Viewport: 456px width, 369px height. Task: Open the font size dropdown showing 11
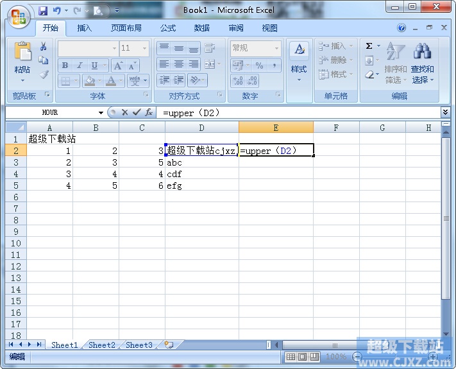[144, 48]
